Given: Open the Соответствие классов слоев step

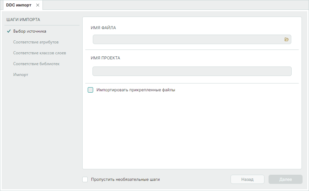Looking at the screenshot, I should (39, 53).
